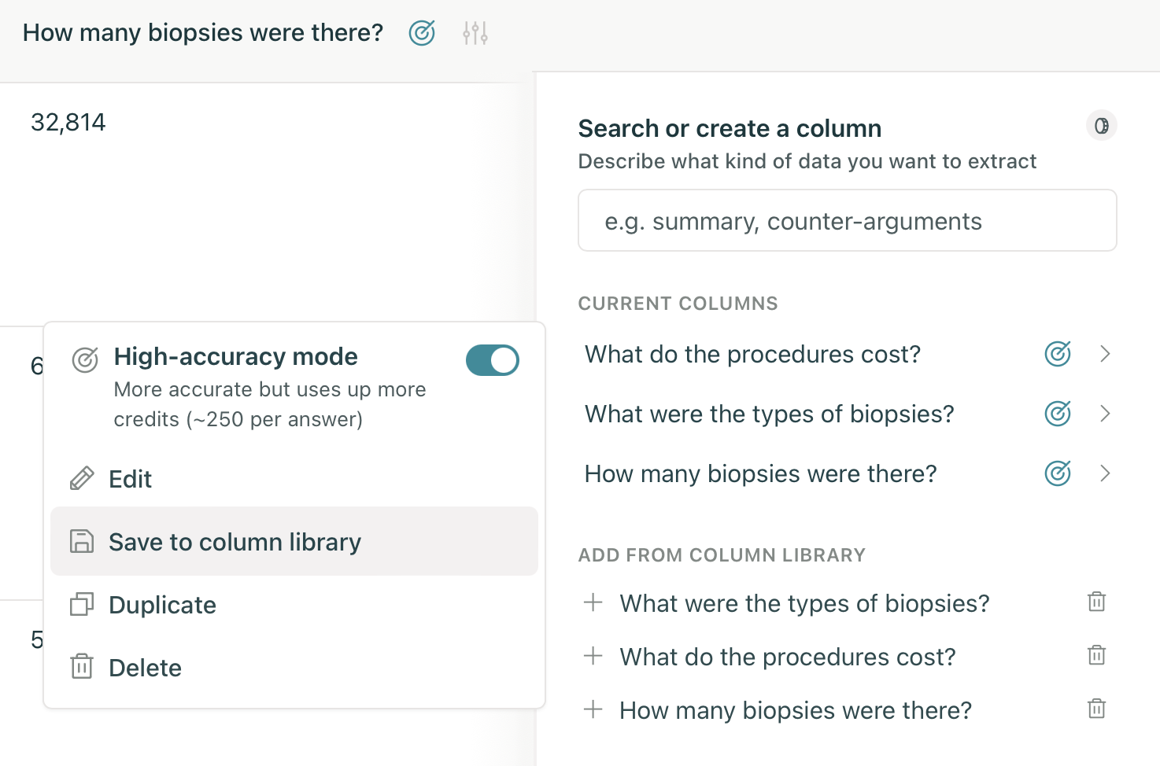Select Duplicate from the context menu
This screenshot has height=766, width=1160.
(162, 604)
